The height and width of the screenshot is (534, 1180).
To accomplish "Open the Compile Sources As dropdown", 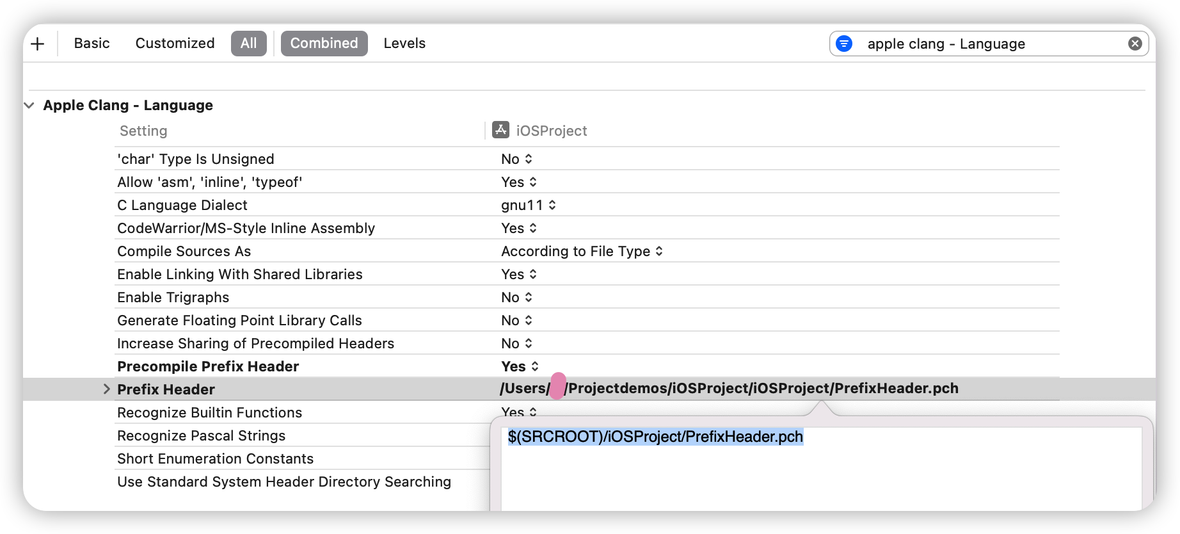I will 658,251.
